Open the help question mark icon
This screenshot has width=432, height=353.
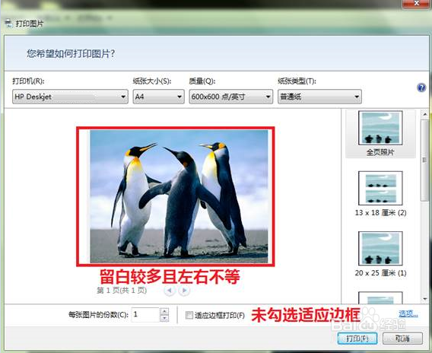tap(421, 88)
